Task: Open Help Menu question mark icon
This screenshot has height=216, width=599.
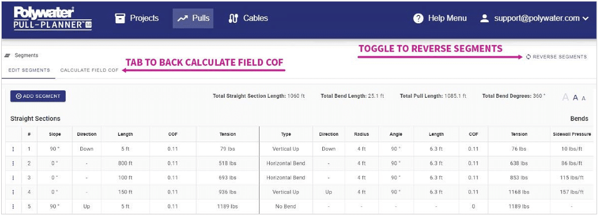Action: click(418, 18)
